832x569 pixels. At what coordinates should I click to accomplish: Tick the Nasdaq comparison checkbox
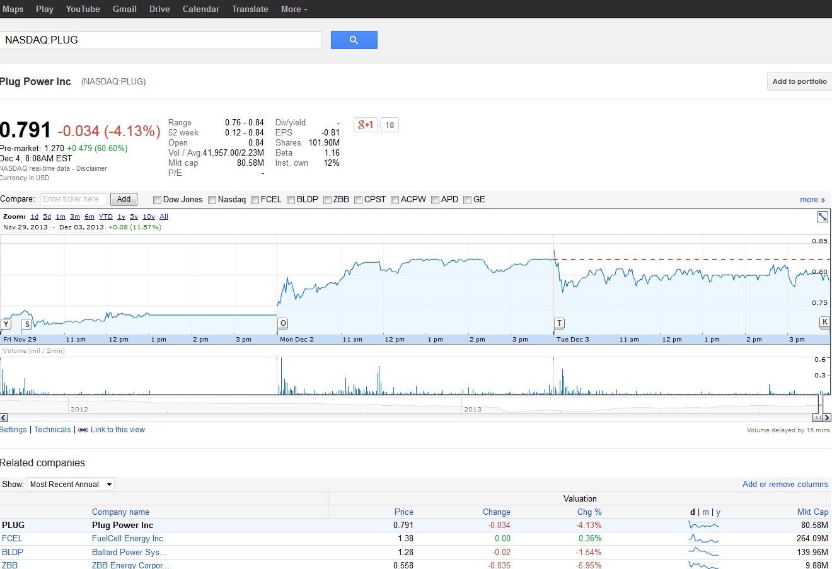click(212, 200)
